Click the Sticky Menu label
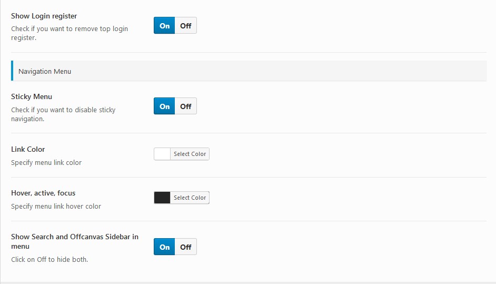 (32, 96)
